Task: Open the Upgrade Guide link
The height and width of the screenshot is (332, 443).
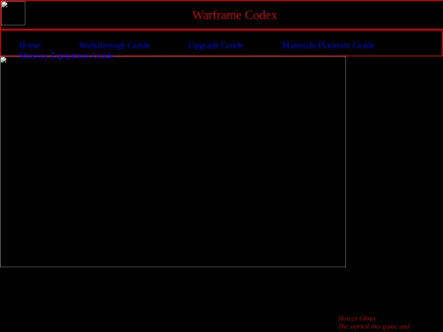Action: [x=216, y=45]
